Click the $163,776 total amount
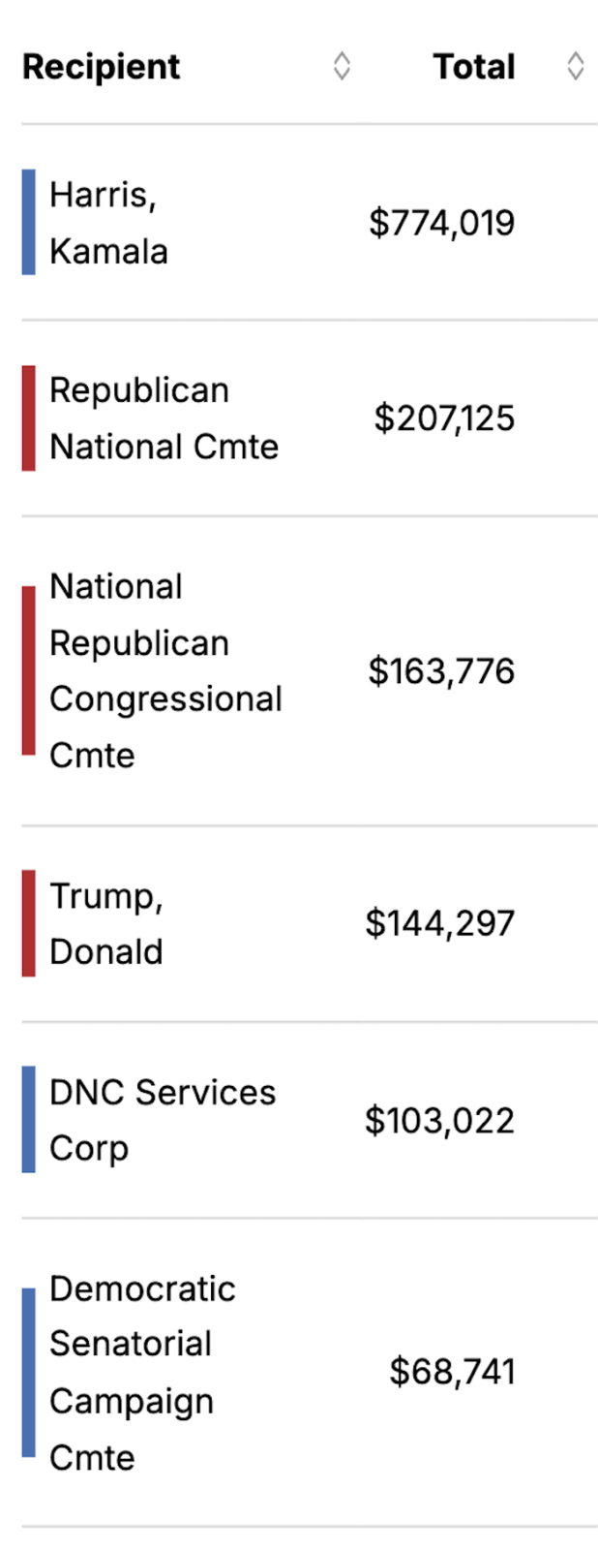The image size is (598, 1552). point(441,671)
